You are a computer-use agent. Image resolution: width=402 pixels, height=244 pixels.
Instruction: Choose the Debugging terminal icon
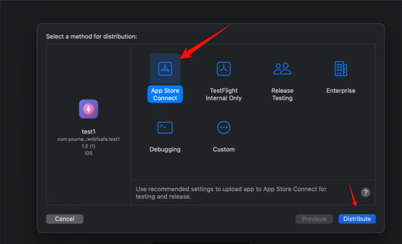[165, 128]
